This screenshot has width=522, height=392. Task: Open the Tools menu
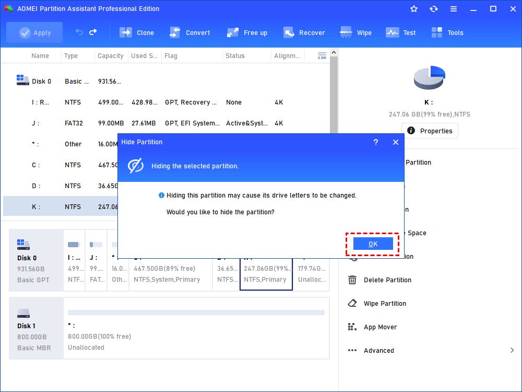(x=447, y=32)
